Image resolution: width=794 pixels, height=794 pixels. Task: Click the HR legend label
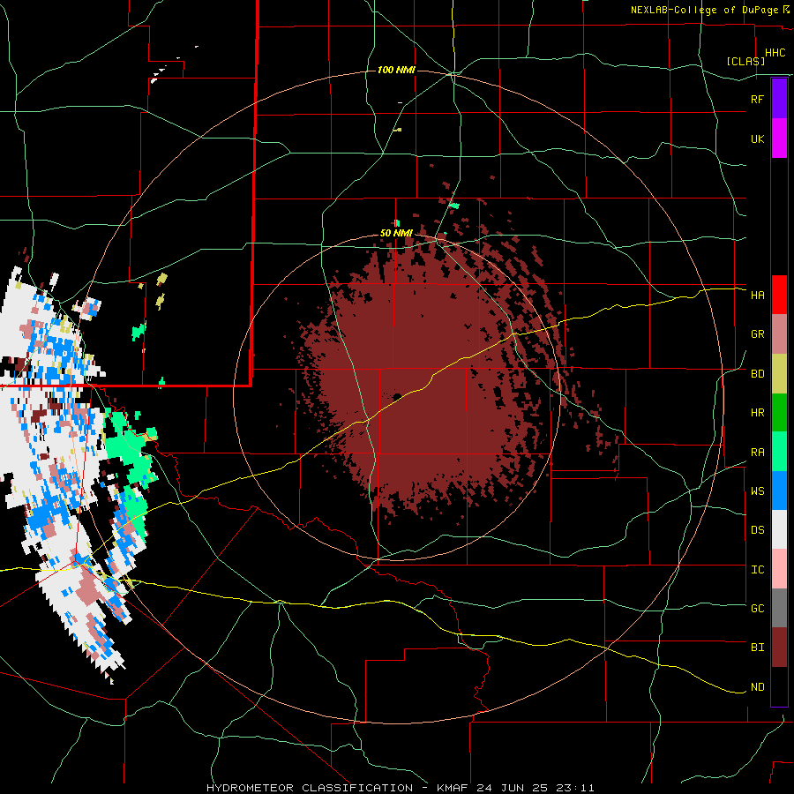[x=757, y=413]
